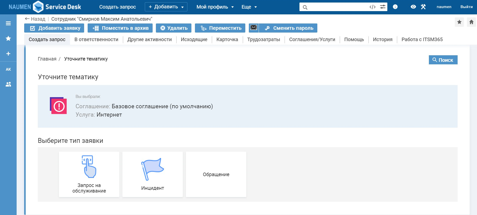Click the wrench tools icon in header
Screen dimensions: 477x215
(423, 7)
